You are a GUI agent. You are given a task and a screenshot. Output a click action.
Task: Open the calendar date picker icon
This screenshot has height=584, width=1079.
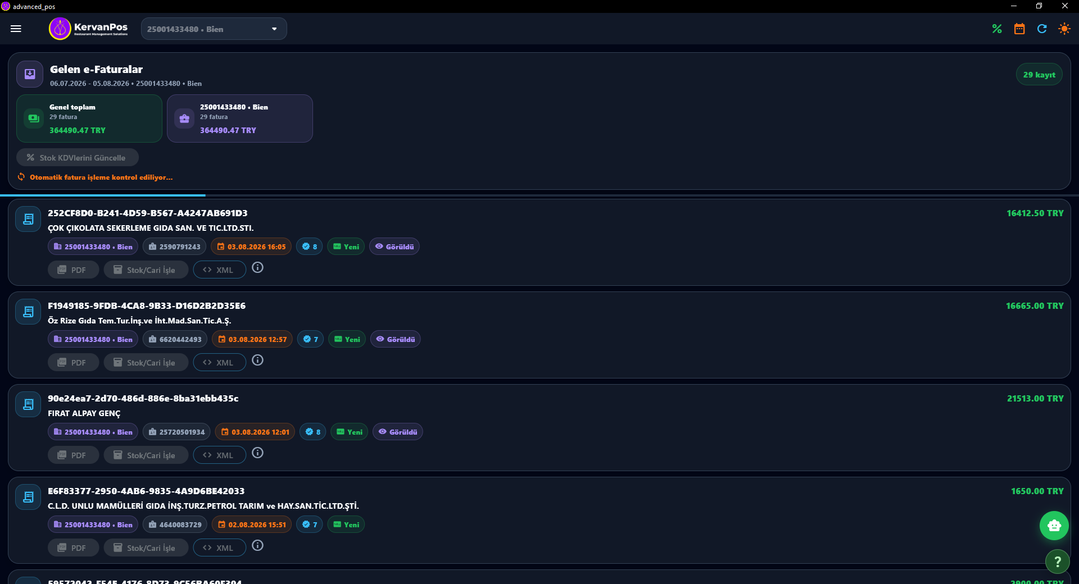[x=1019, y=29]
